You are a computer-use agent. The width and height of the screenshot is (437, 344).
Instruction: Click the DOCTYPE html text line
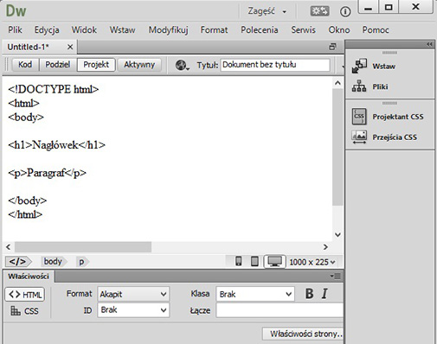(54, 89)
